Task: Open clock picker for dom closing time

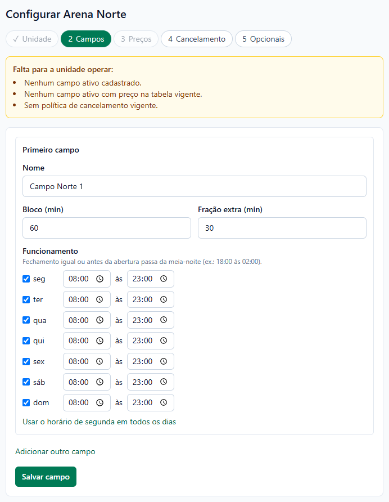Action: (x=164, y=403)
